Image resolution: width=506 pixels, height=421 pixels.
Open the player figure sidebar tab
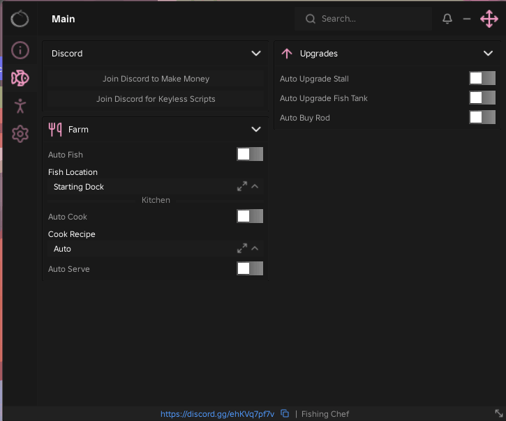pyautogui.click(x=20, y=106)
